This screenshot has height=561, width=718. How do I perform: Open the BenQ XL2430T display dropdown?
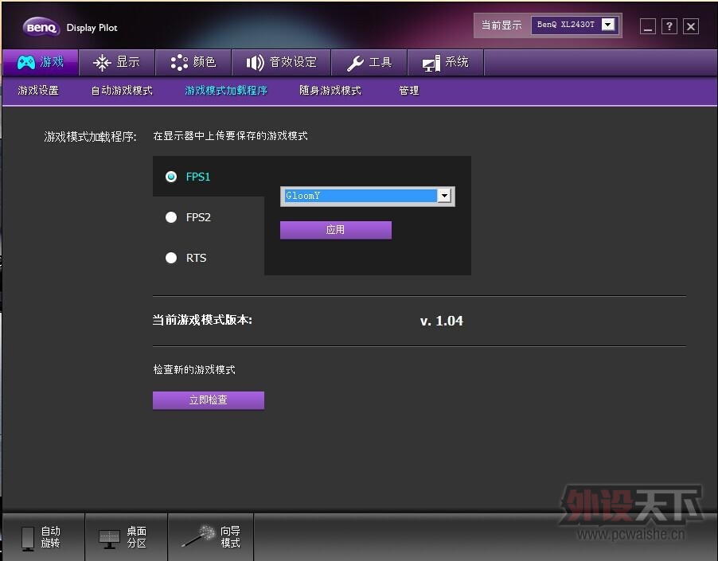(x=607, y=24)
